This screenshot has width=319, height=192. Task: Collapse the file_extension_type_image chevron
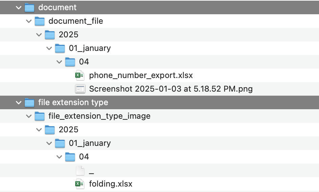pos(29,116)
